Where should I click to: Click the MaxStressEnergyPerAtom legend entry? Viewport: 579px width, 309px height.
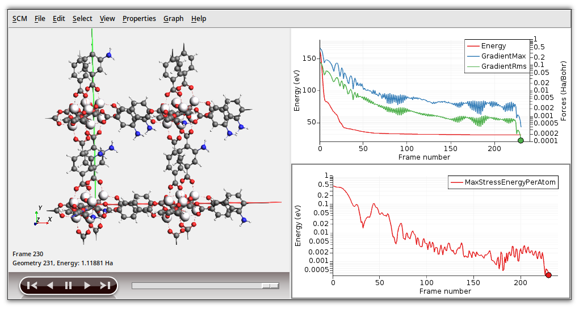click(504, 182)
